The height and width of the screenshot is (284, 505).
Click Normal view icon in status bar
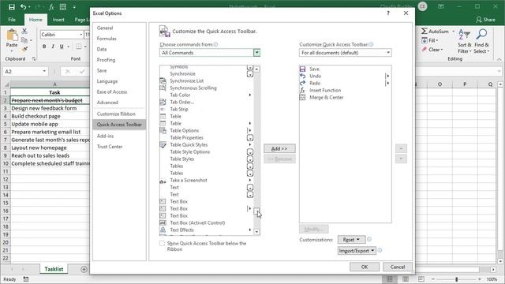(389, 279)
